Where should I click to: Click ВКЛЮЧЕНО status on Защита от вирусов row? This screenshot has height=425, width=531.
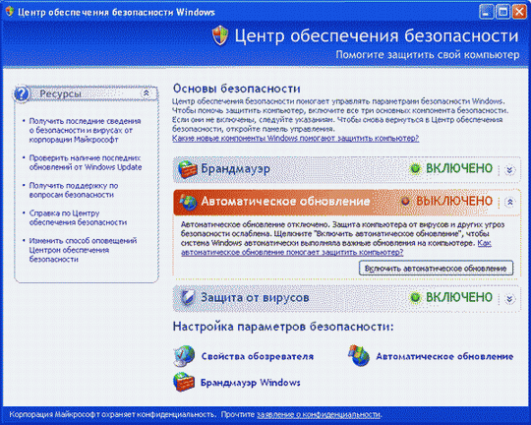(x=459, y=297)
